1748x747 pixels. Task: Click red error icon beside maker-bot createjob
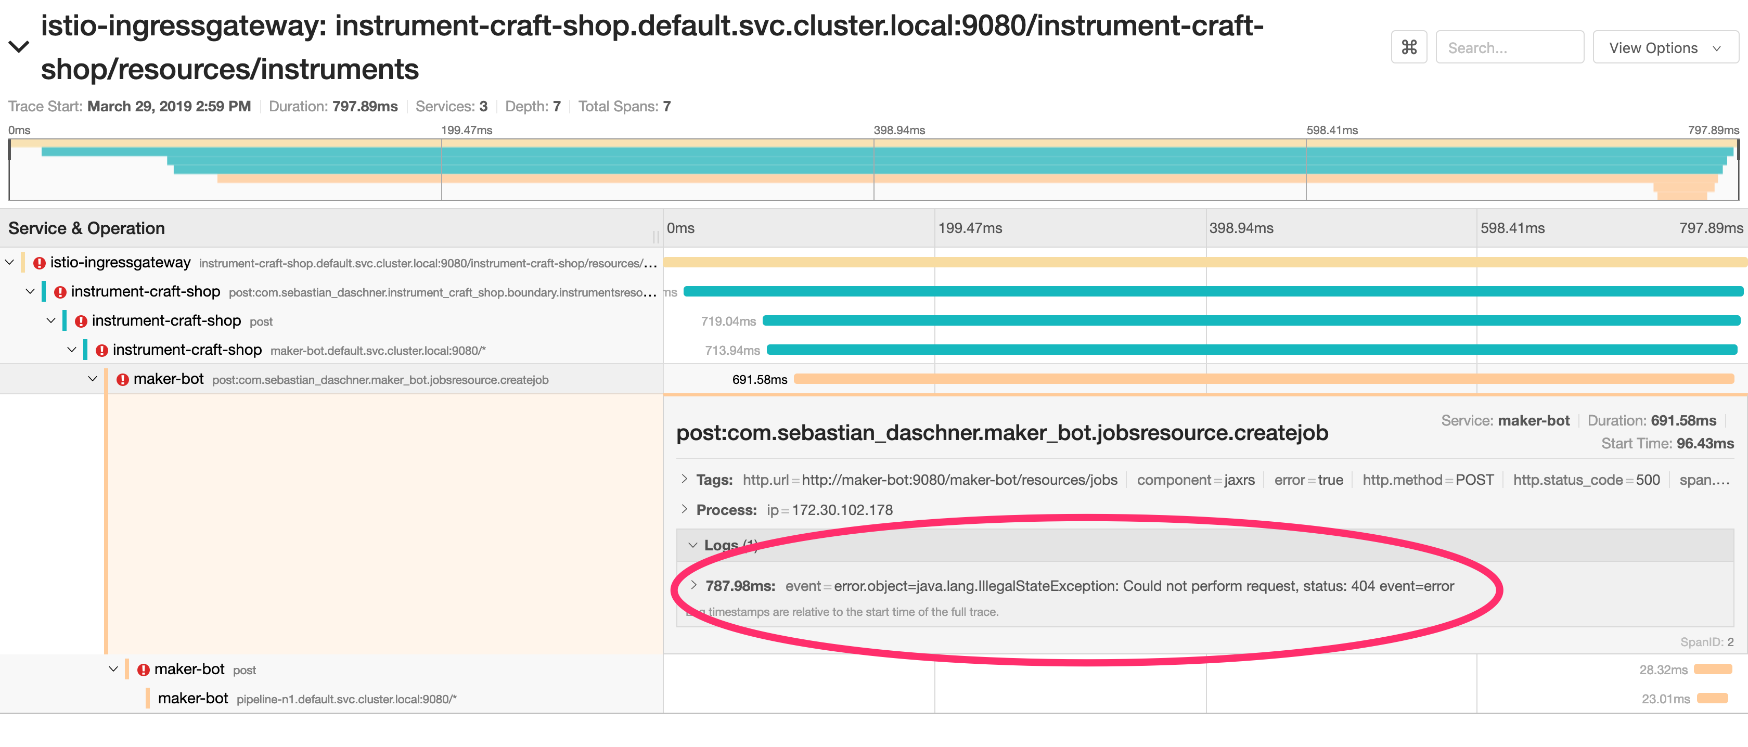pyautogui.click(x=122, y=380)
